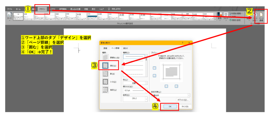Image resolution: width=271 pixels, height=117 pixels.
Task: Choose the 3-D border setting
Action: click(x=106, y=82)
